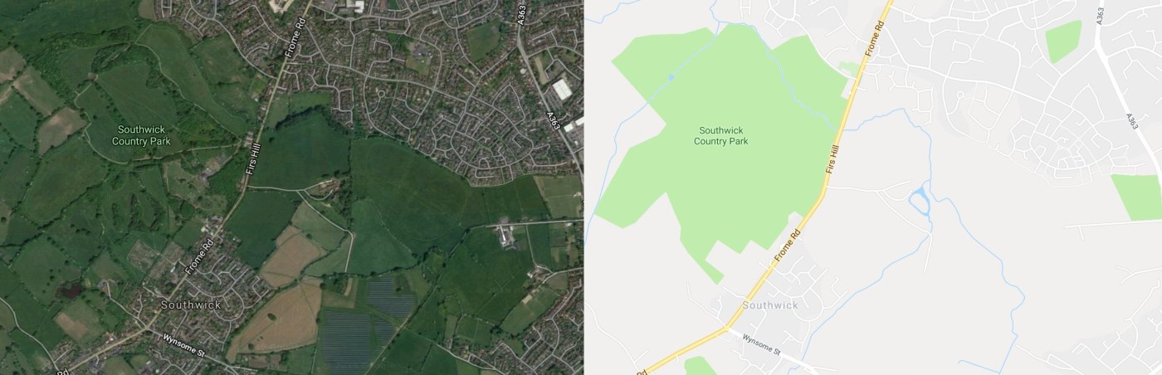Click the large white-roofed building near A363
The image size is (1162, 375).
click(x=562, y=89)
